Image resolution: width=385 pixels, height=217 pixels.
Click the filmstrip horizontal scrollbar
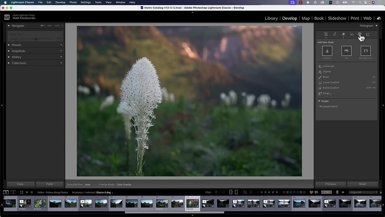175,212
